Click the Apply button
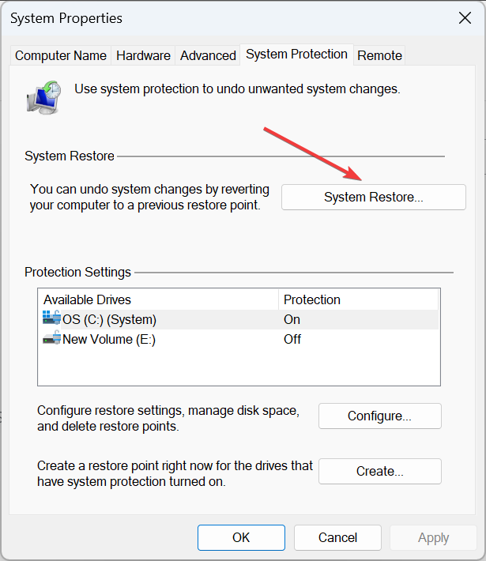Image resolution: width=486 pixels, height=561 pixels. click(433, 537)
